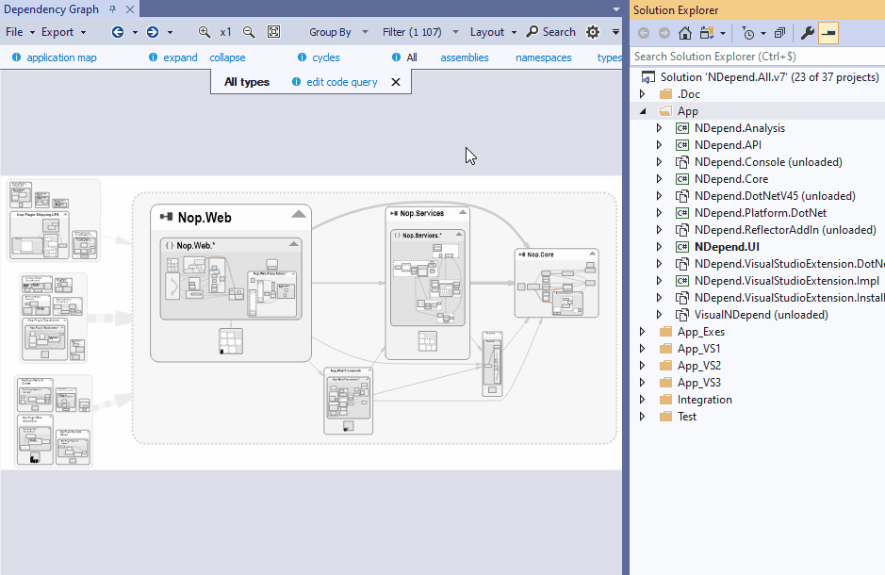Click the navigate forward arrow in graph toolbar
This screenshot has width=885, height=575.
pyautogui.click(x=153, y=32)
